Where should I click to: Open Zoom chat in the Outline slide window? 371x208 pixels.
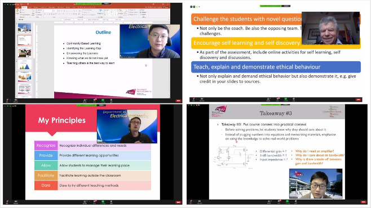pyautogui.click(x=95, y=100)
